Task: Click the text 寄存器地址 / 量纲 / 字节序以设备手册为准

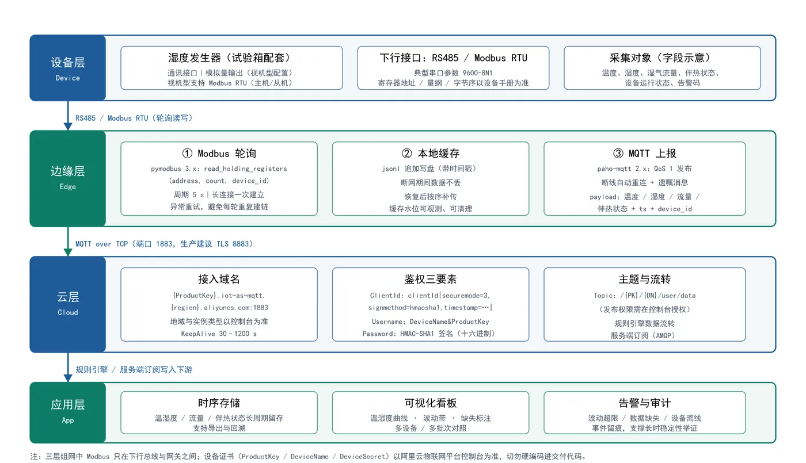Action: click(454, 83)
